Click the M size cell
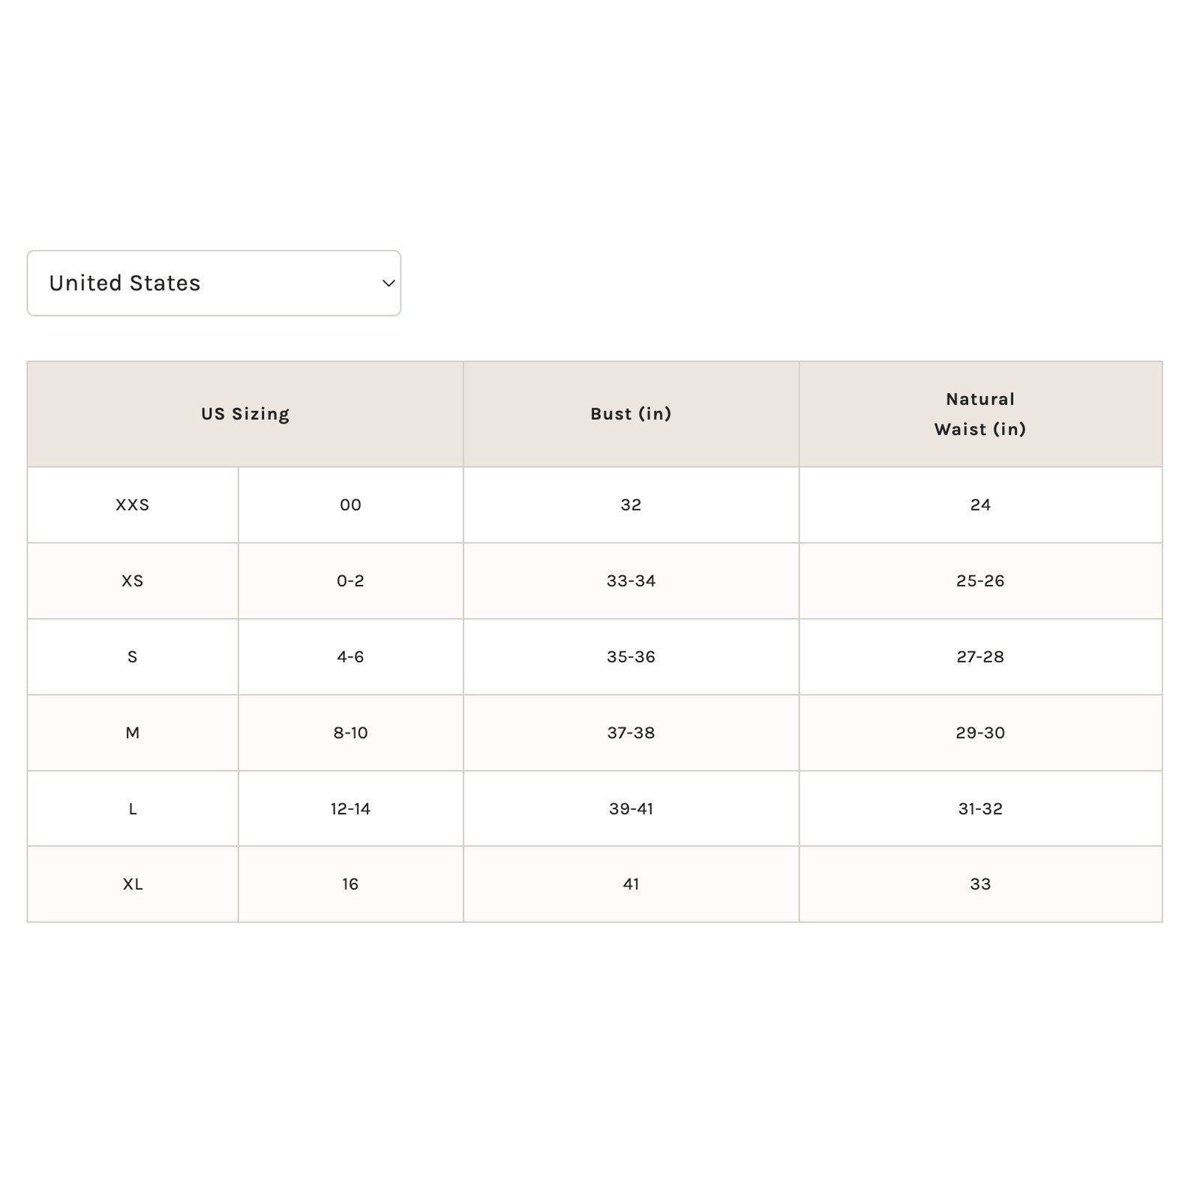The height and width of the screenshot is (1200, 1200). click(133, 733)
